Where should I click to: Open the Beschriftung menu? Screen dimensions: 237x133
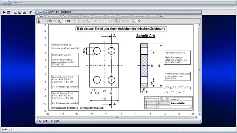pos(139,16)
